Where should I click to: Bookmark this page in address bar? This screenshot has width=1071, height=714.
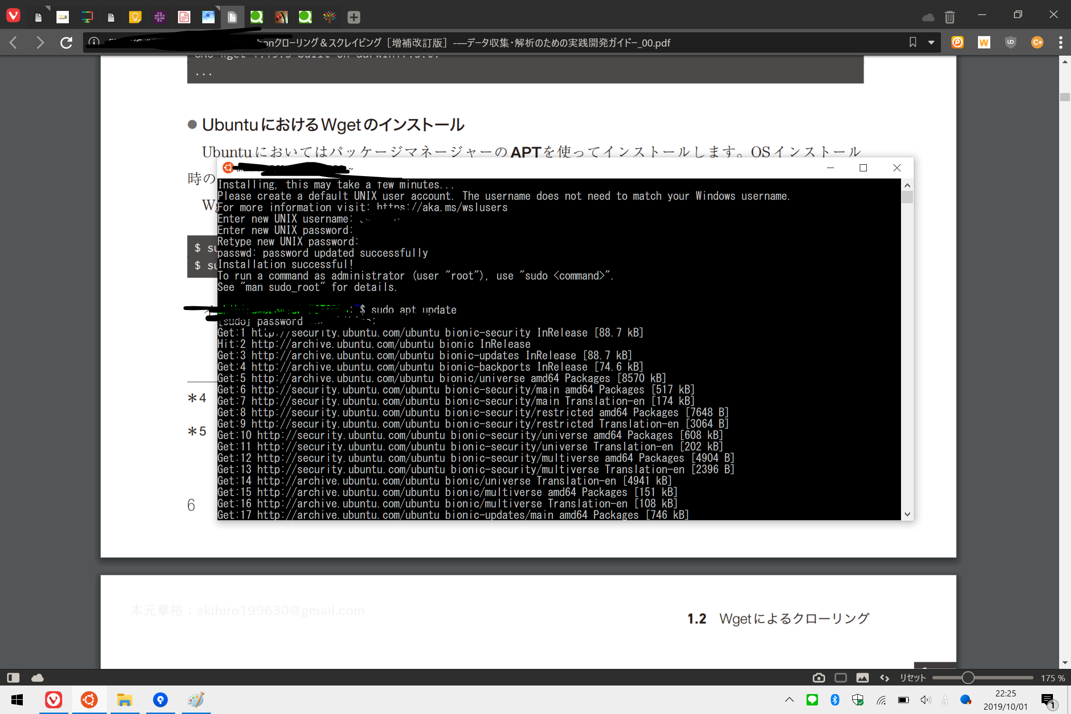click(912, 42)
